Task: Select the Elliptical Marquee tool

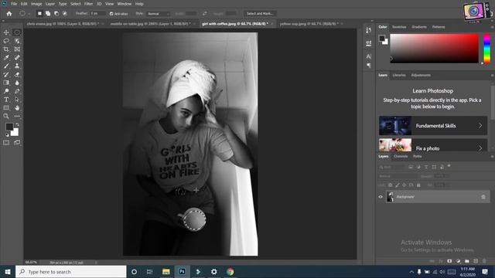Action: (17, 32)
